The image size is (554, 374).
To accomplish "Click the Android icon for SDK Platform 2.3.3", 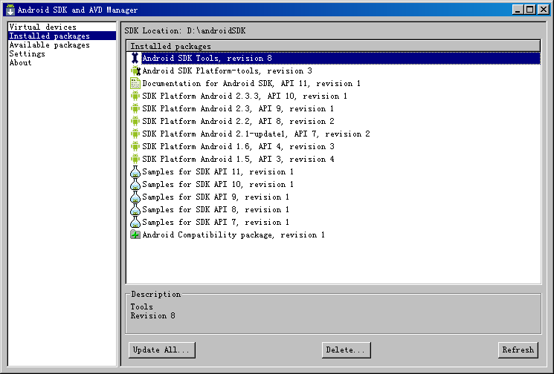I will tap(135, 96).
